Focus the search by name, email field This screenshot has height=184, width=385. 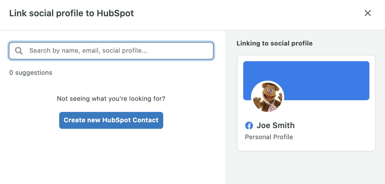tap(111, 51)
